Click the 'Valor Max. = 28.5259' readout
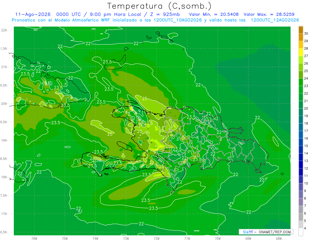Viewport: 313px width, 242px height. click(x=269, y=14)
